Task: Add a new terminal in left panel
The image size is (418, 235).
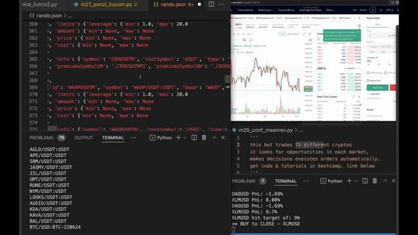Action: 178,138
